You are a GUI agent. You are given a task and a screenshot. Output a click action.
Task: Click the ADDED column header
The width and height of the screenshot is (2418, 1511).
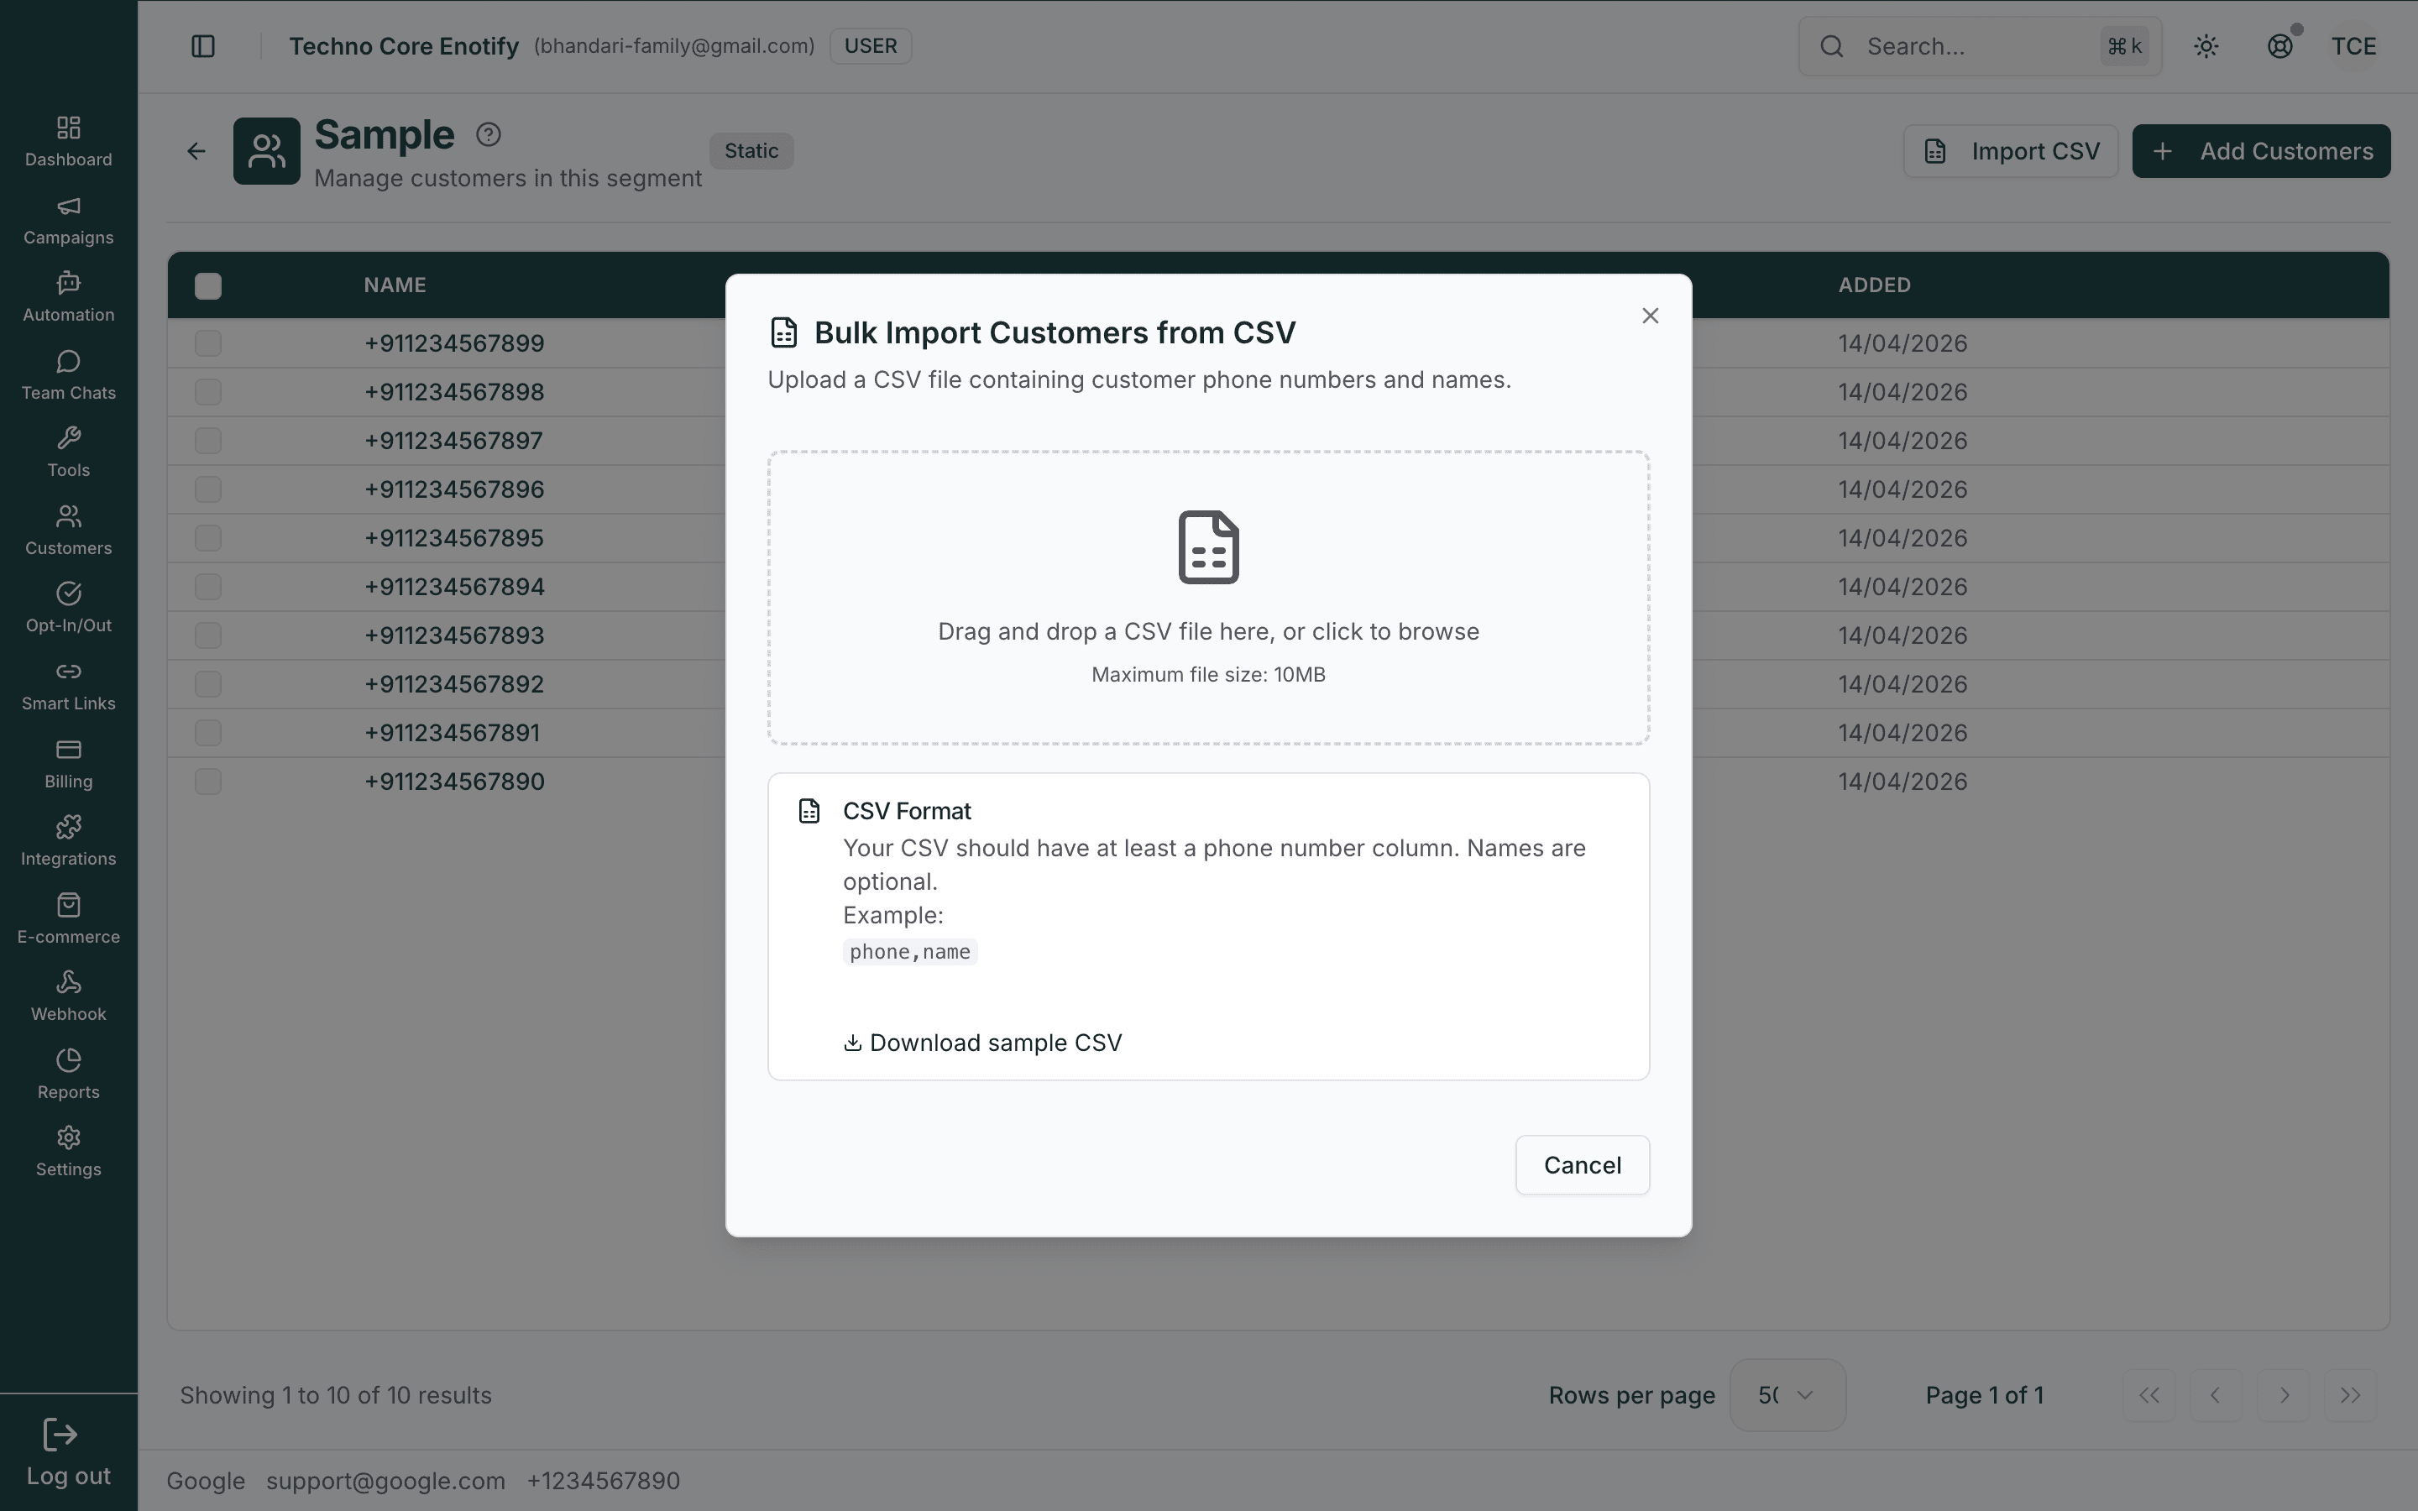(x=1875, y=285)
